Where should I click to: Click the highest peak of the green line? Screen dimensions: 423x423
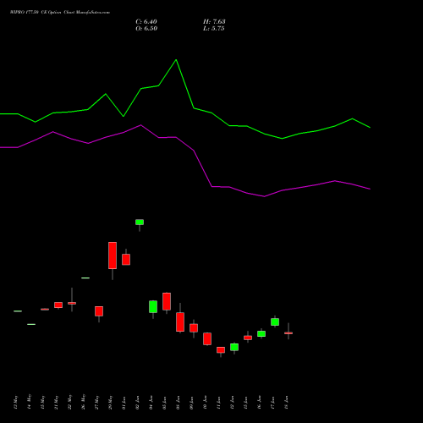tap(176, 60)
